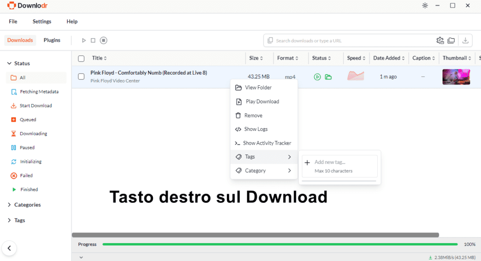
Task: Expand the Categories section
Action: [24, 205]
